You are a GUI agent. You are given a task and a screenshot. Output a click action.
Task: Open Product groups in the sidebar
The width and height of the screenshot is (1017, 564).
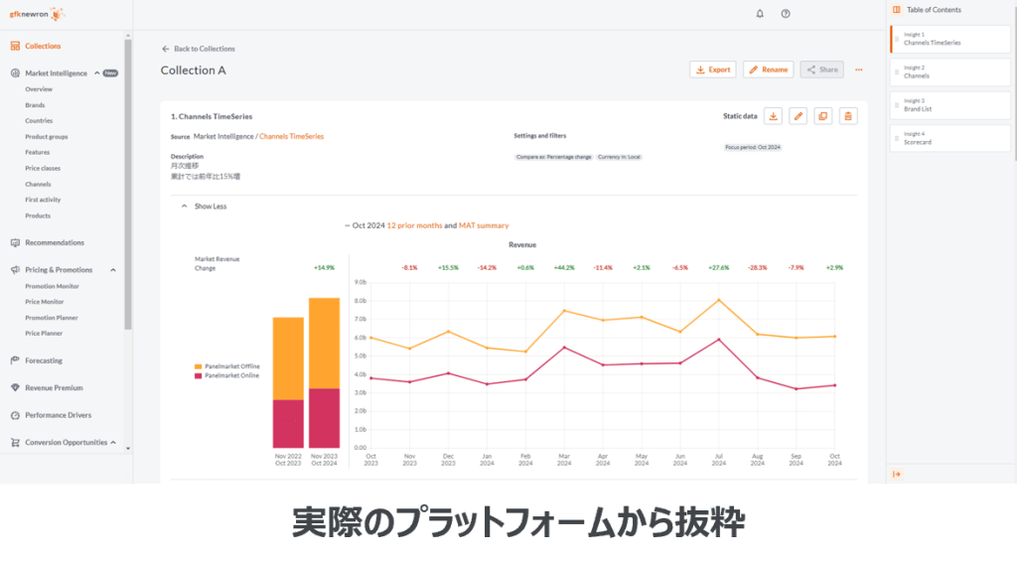46,137
